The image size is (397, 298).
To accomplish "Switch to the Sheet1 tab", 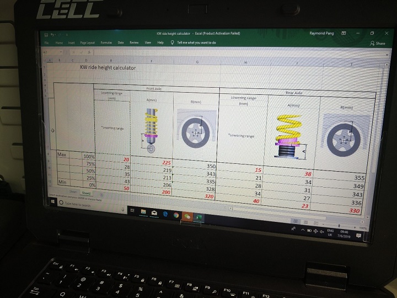I will (x=73, y=192).
